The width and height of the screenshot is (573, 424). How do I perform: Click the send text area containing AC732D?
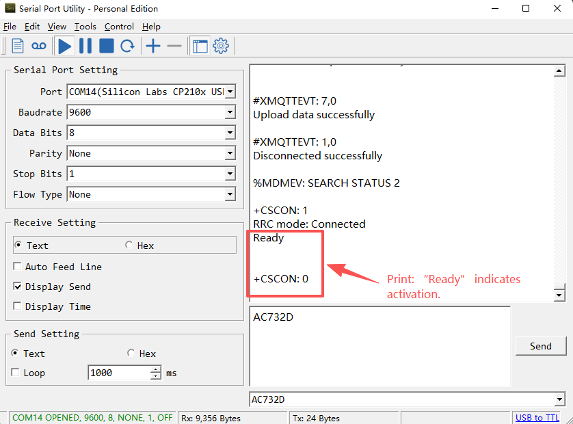(x=379, y=346)
